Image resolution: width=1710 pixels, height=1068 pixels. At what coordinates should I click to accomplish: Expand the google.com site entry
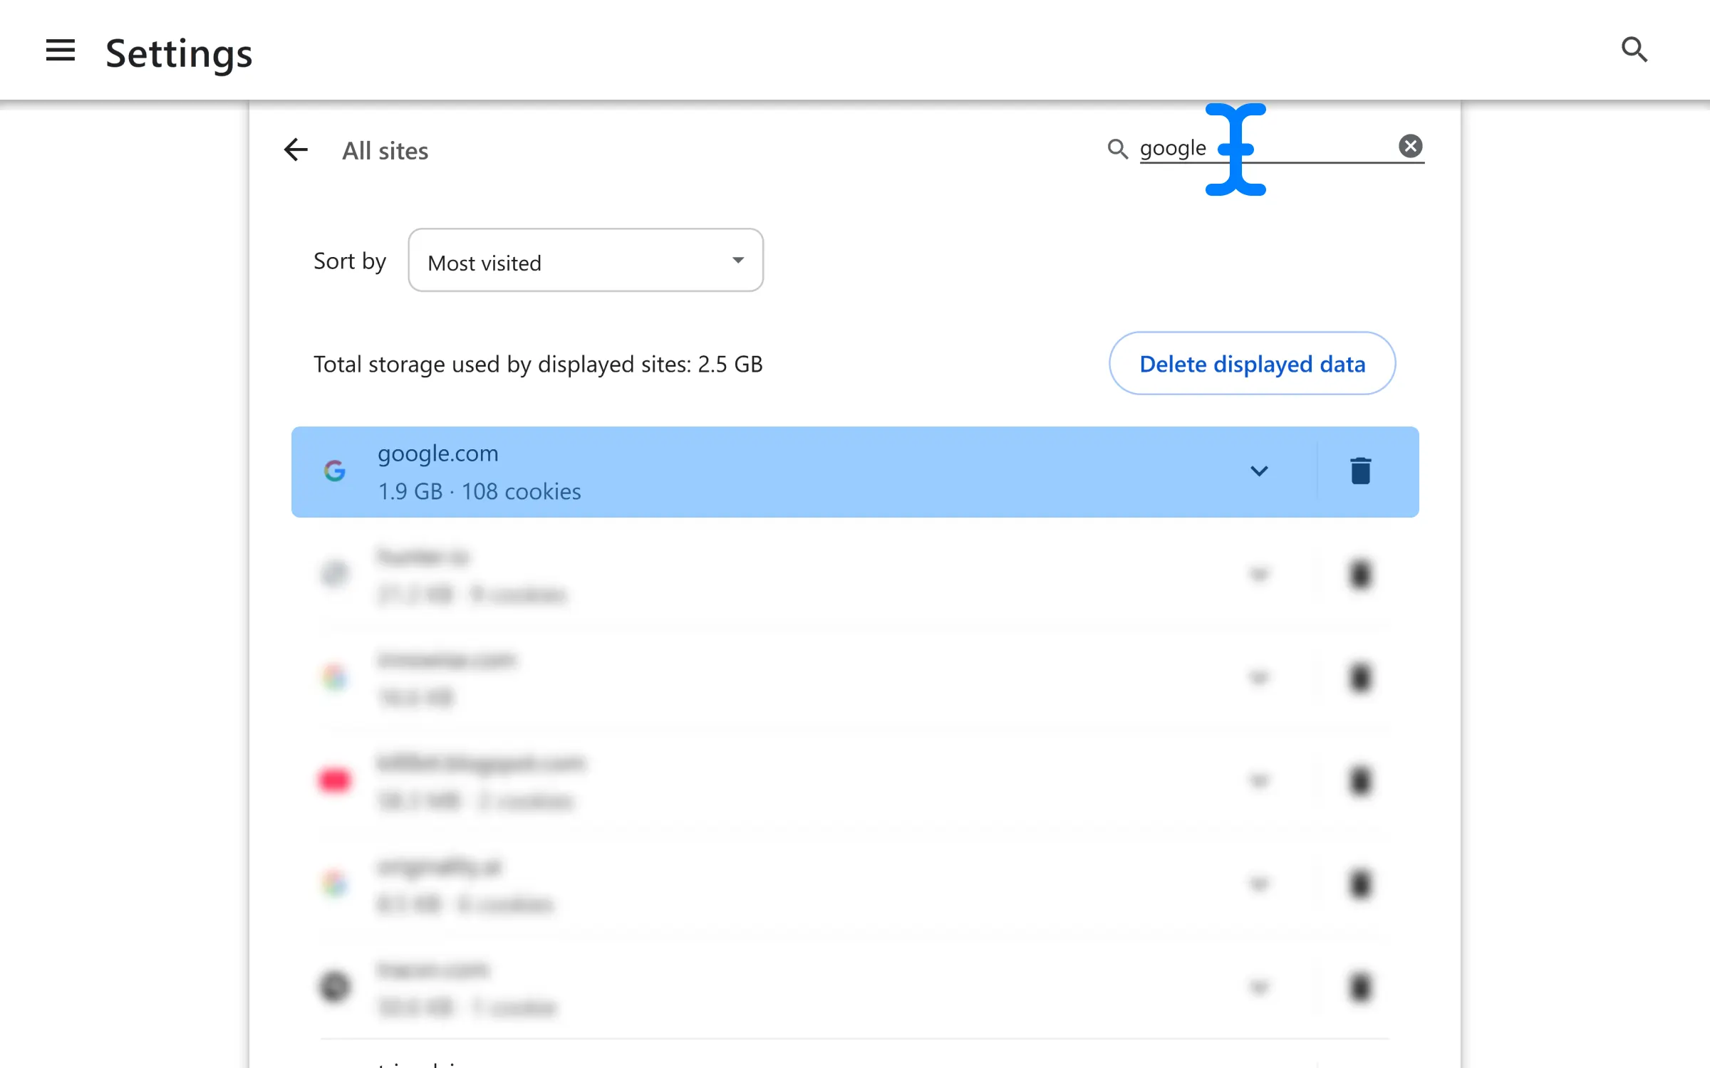coord(1259,471)
